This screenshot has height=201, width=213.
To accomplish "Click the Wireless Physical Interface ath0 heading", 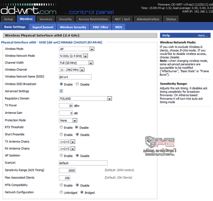I will coord(42,36).
